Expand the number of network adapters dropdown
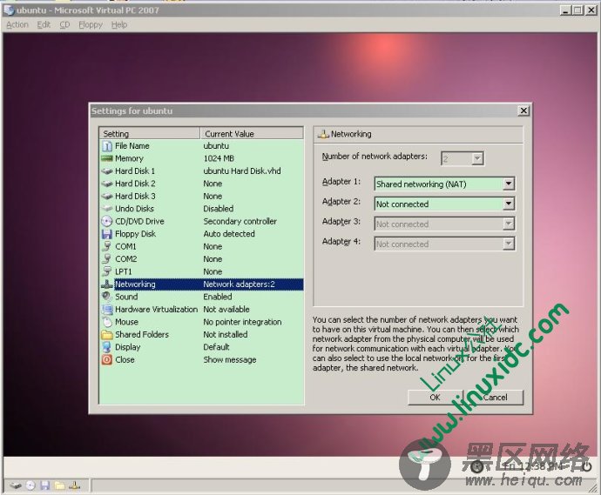 [477, 158]
